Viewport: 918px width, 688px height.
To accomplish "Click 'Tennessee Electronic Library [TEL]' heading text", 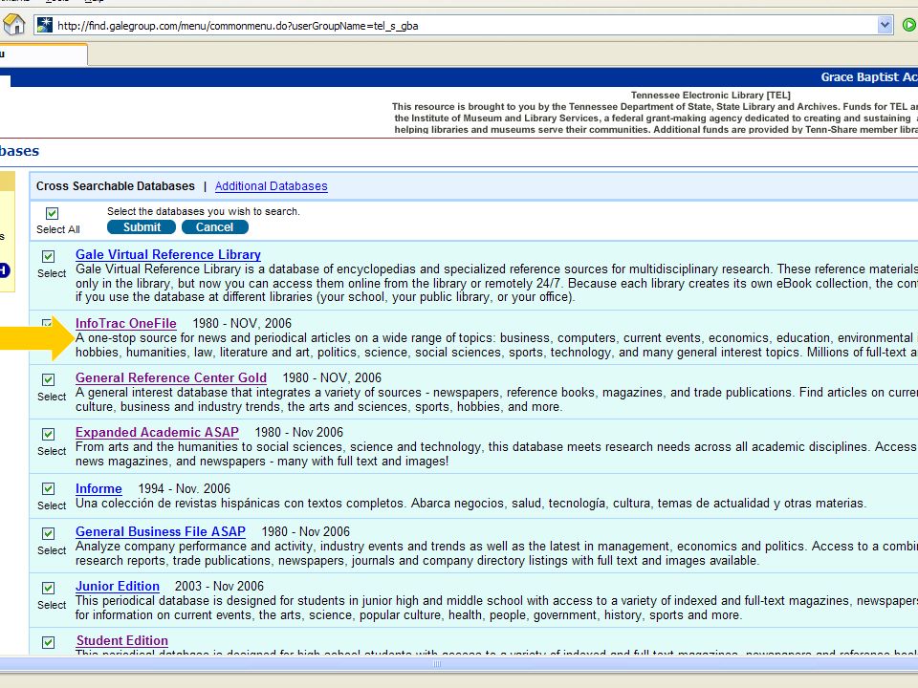I will coord(710,95).
